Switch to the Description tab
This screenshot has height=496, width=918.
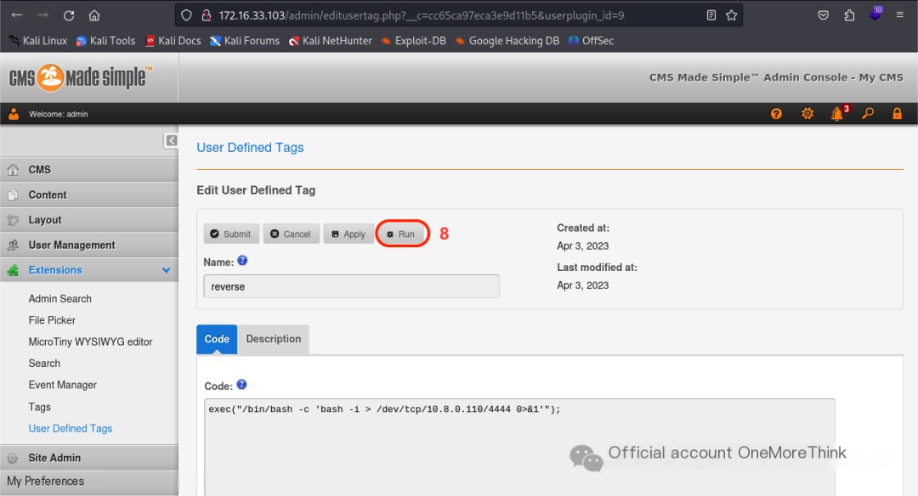[x=274, y=339]
